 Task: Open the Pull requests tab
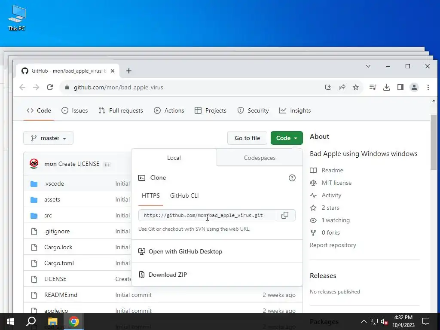(121, 110)
